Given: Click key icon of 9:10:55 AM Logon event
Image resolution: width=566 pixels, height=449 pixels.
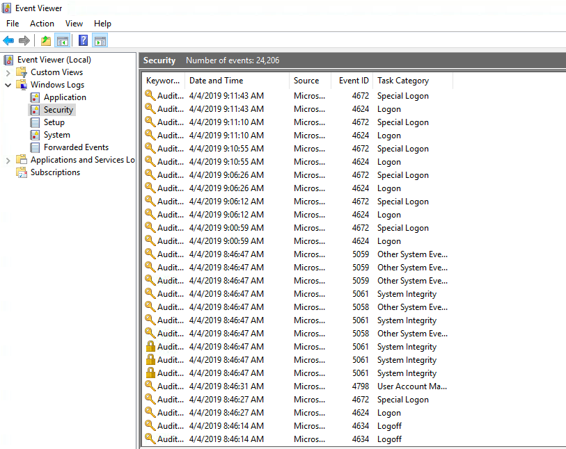Looking at the screenshot, I should coord(150,161).
